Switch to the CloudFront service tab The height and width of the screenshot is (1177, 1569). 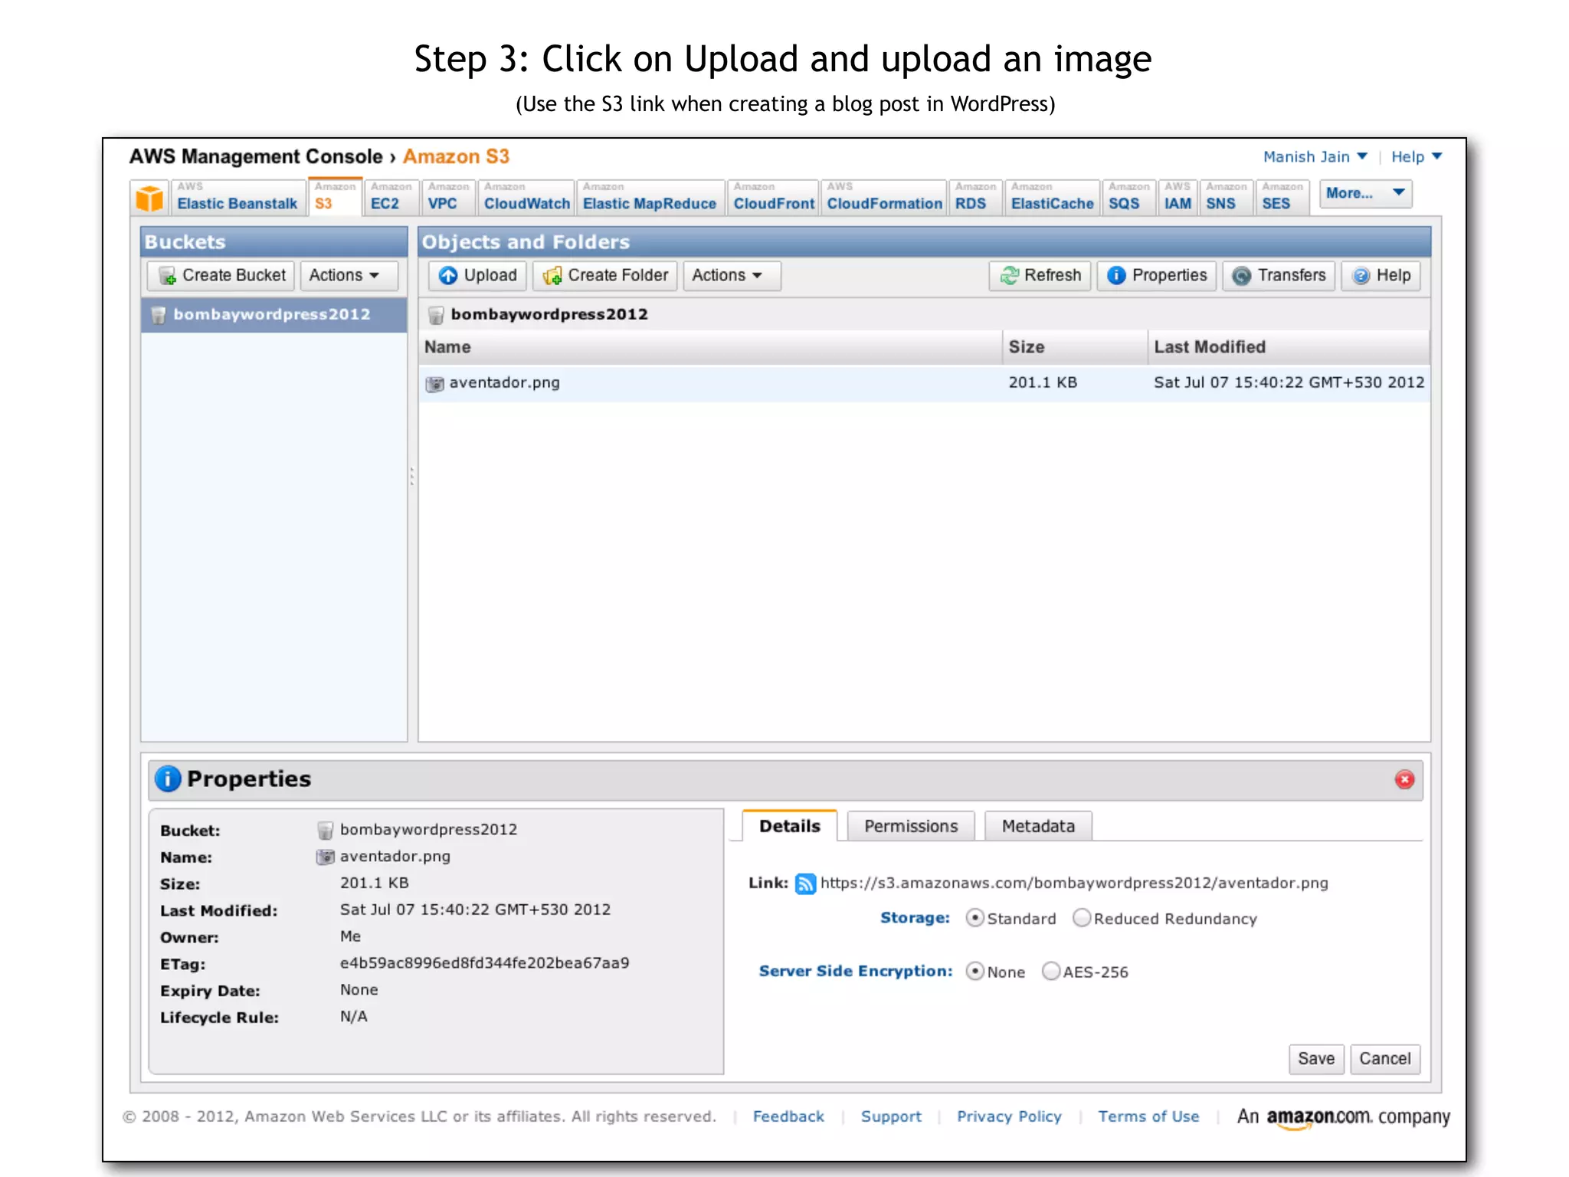(773, 197)
